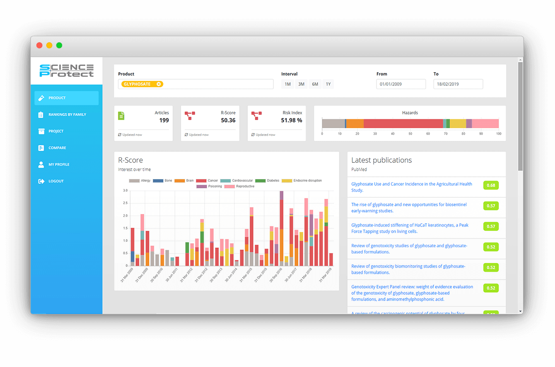Toggle Bone series in chart legend
The width and height of the screenshot is (555, 367).
click(162, 181)
